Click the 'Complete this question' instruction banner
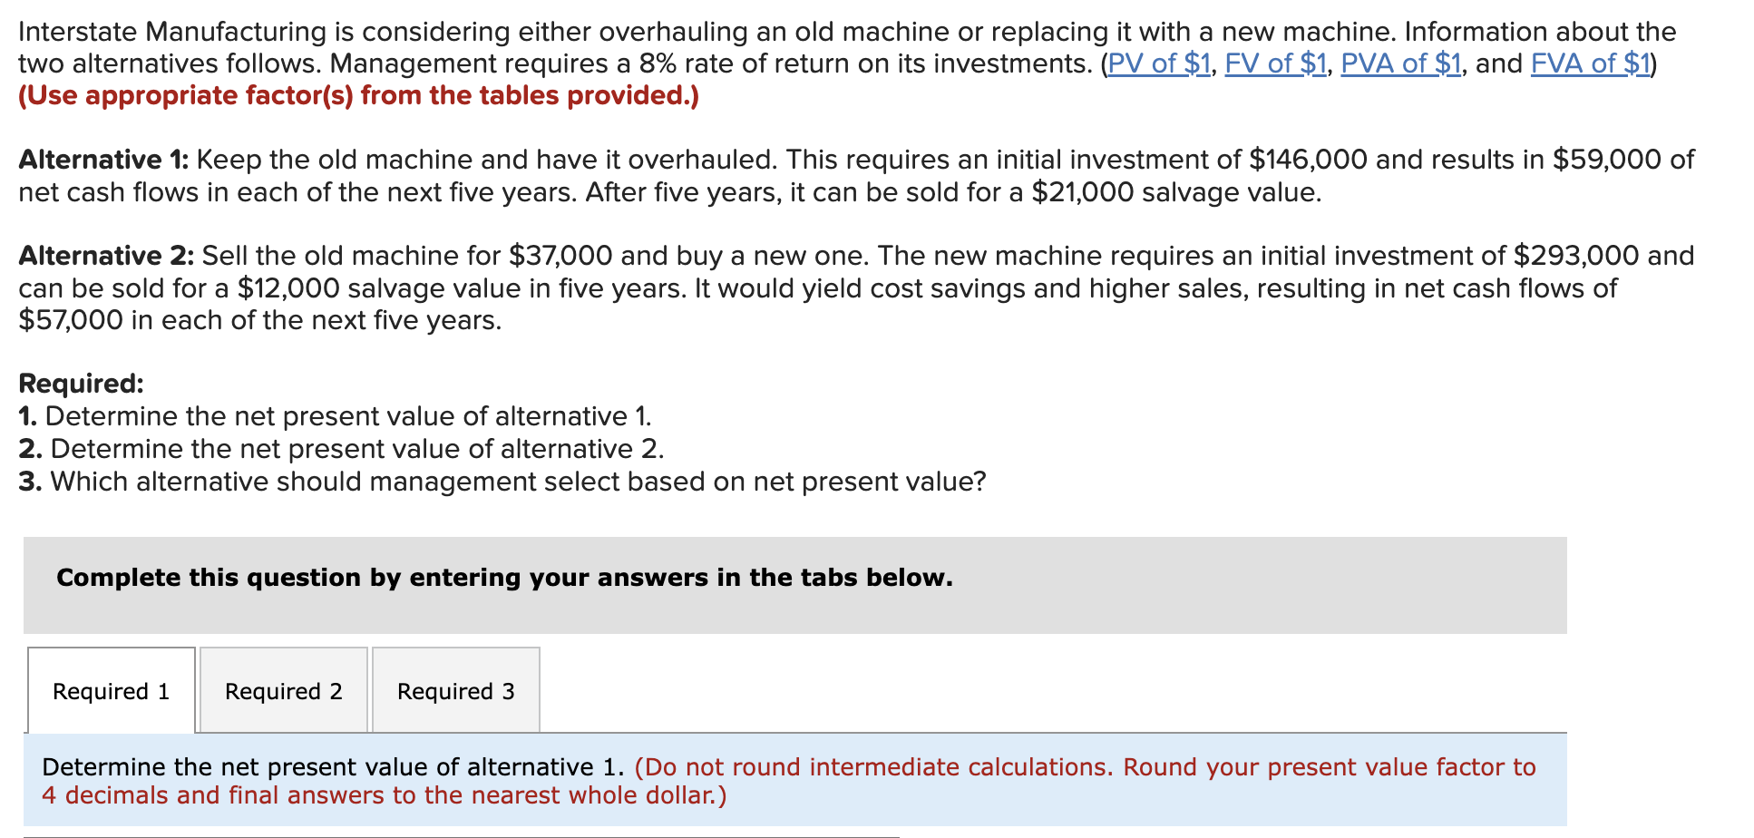The image size is (1754, 838). click(x=504, y=578)
